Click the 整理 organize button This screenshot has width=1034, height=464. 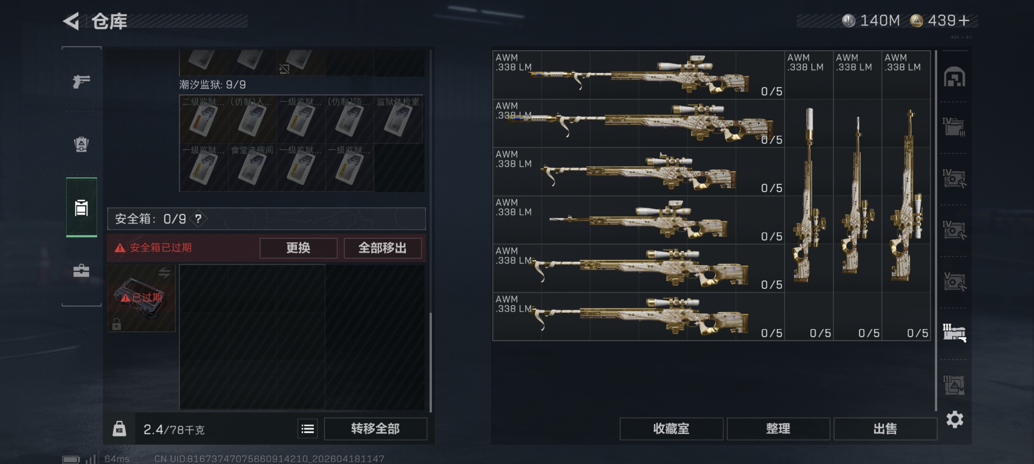pyautogui.click(x=778, y=429)
